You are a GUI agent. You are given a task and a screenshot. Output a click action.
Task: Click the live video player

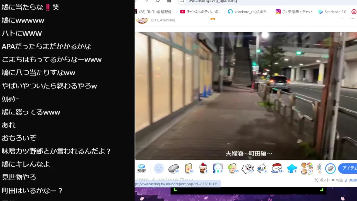246,96
